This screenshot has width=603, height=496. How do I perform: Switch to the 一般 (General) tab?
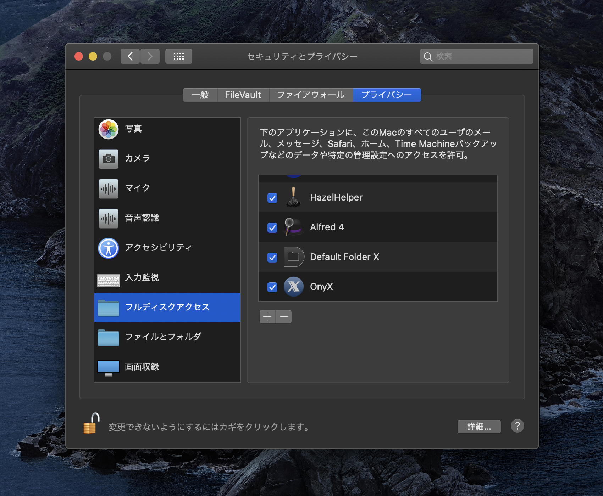pos(200,95)
